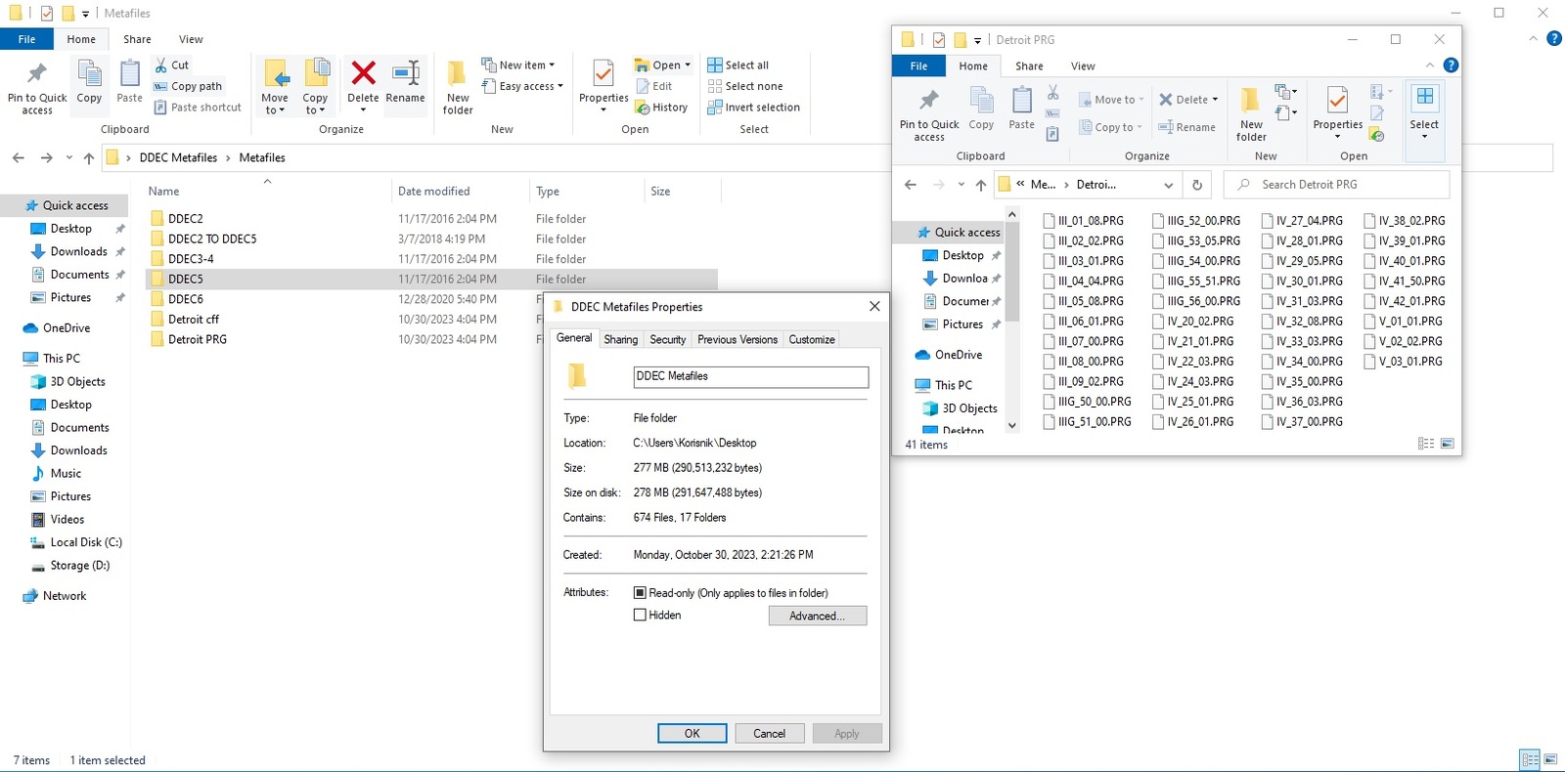The height and width of the screenshot is (772, 1565).
Task: Click Copy path in the Metafiles ribbon
Action: click(188, 86)
